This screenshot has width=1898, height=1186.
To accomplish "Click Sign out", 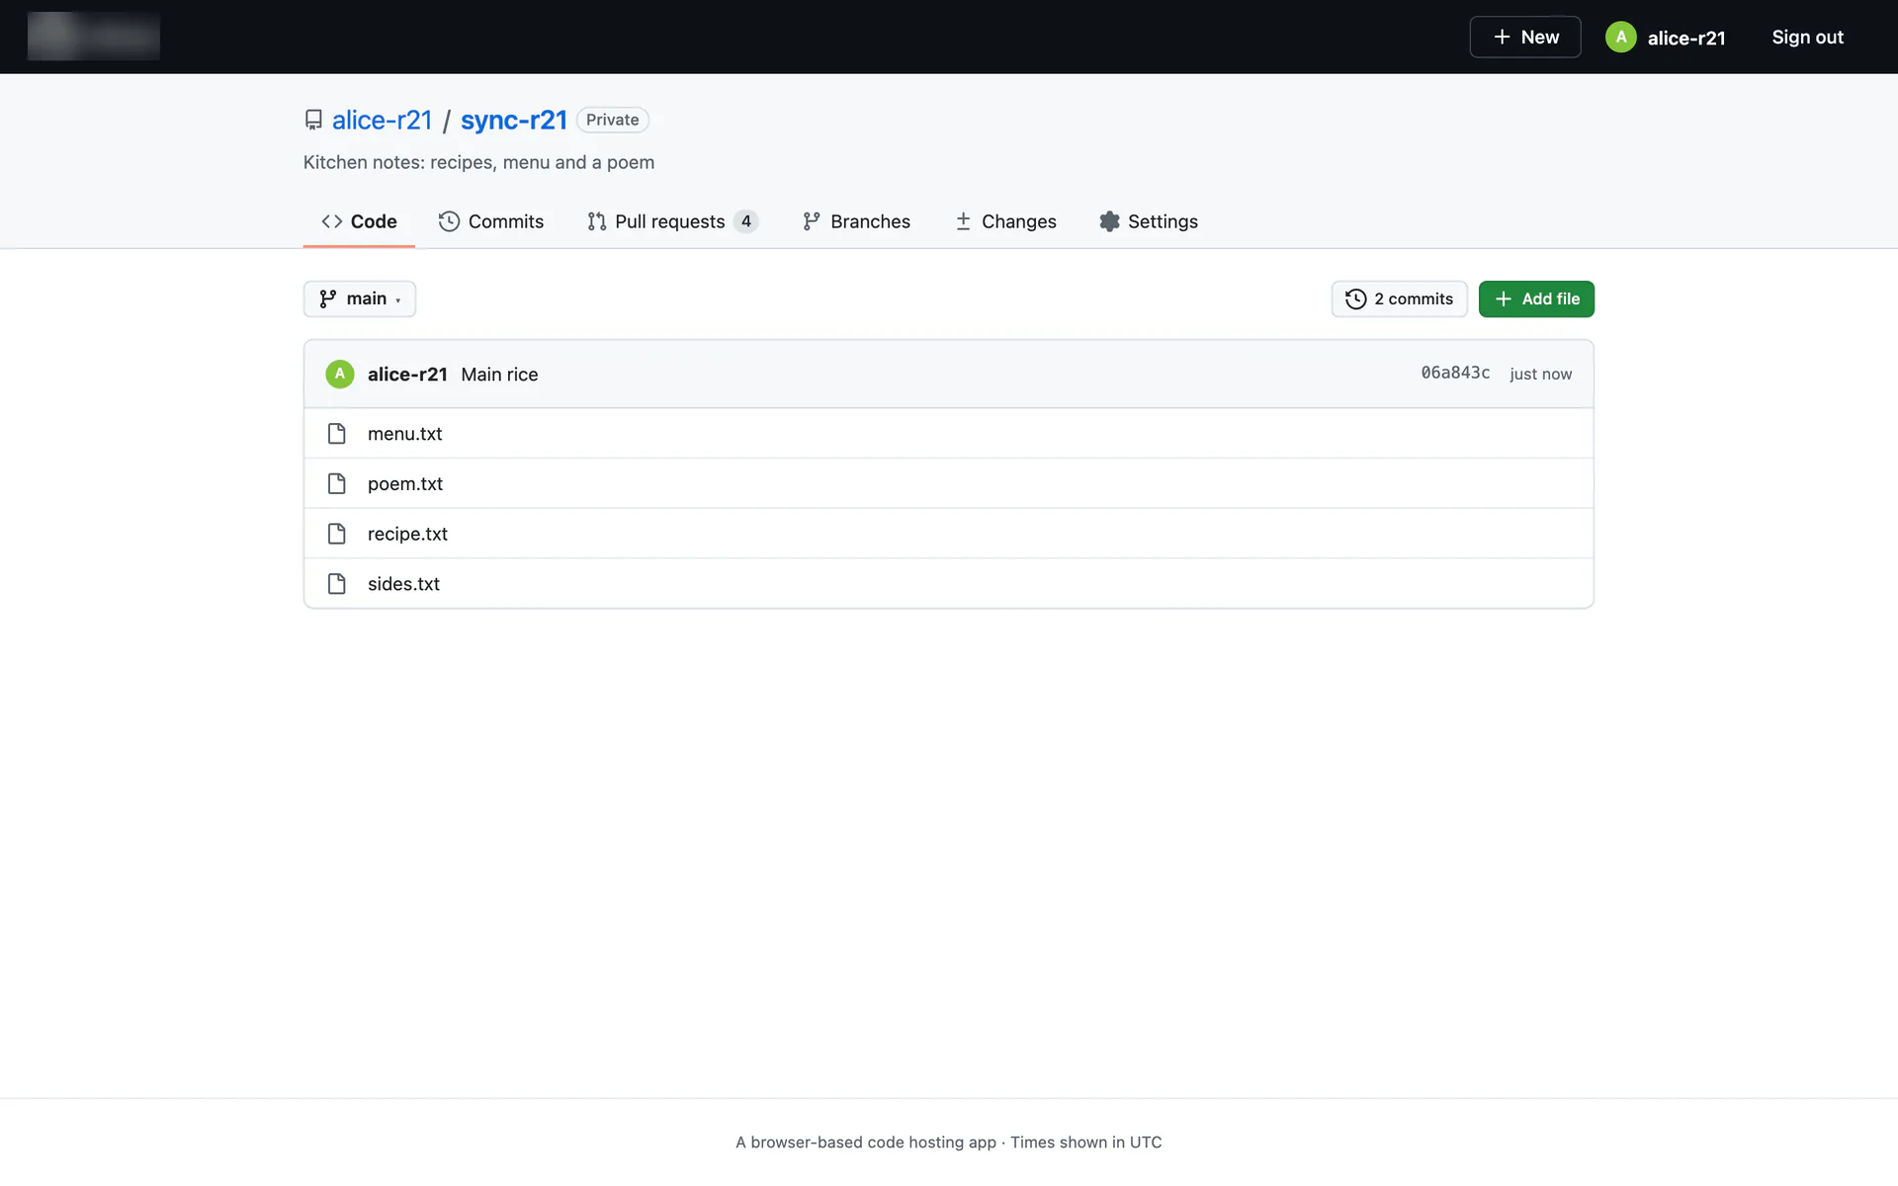I will tap(1807, 37).
